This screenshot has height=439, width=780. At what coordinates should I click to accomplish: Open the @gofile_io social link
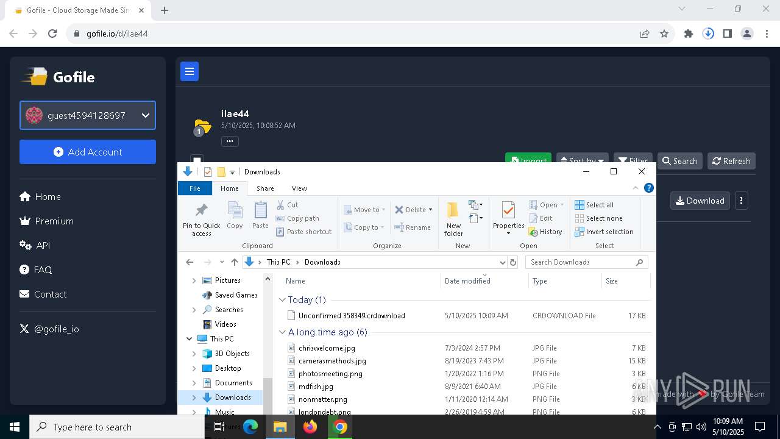(x=49, y=329)
